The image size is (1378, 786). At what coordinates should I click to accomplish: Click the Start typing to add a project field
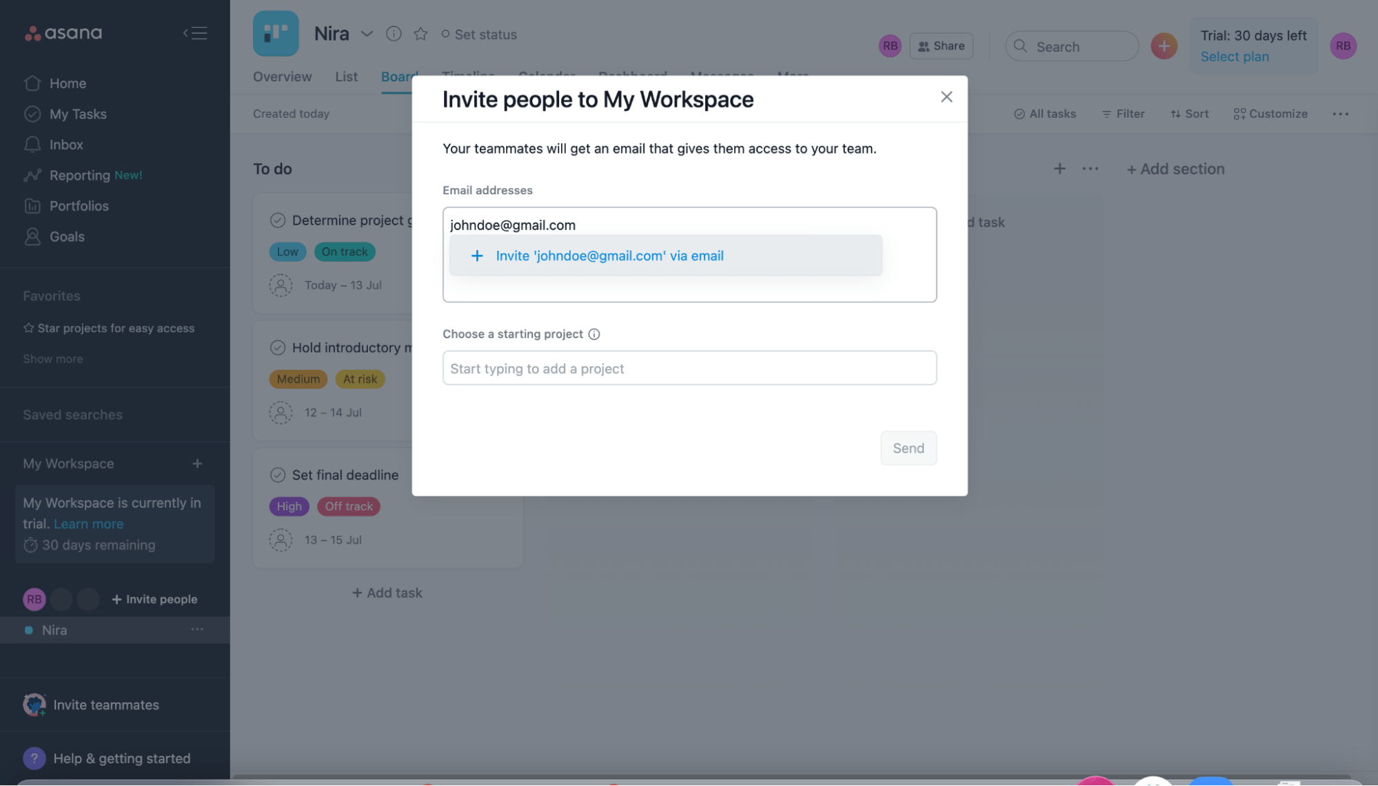pyautogui.click(x=689, y=368)
